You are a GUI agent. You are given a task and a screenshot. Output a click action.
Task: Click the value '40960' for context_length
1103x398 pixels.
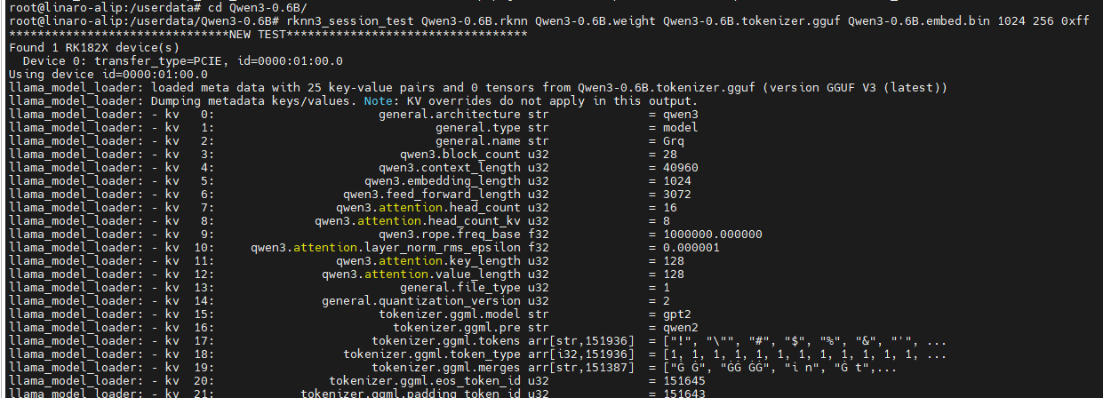coord(681,167)
